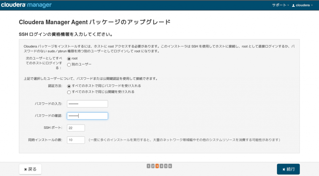Go to wizard step 5
Viewport: 319px width, 176px height.
pyautogui.click(x=166, y=166)
